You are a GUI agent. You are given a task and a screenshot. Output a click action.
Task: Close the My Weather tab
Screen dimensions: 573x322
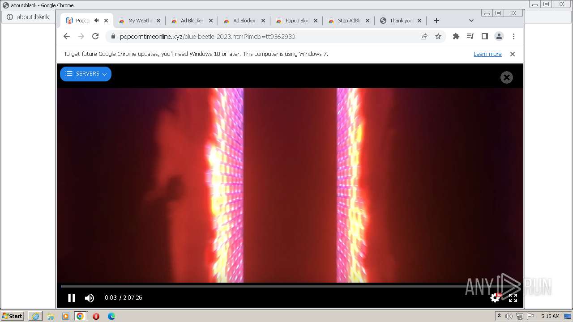(x=158, y=21)
